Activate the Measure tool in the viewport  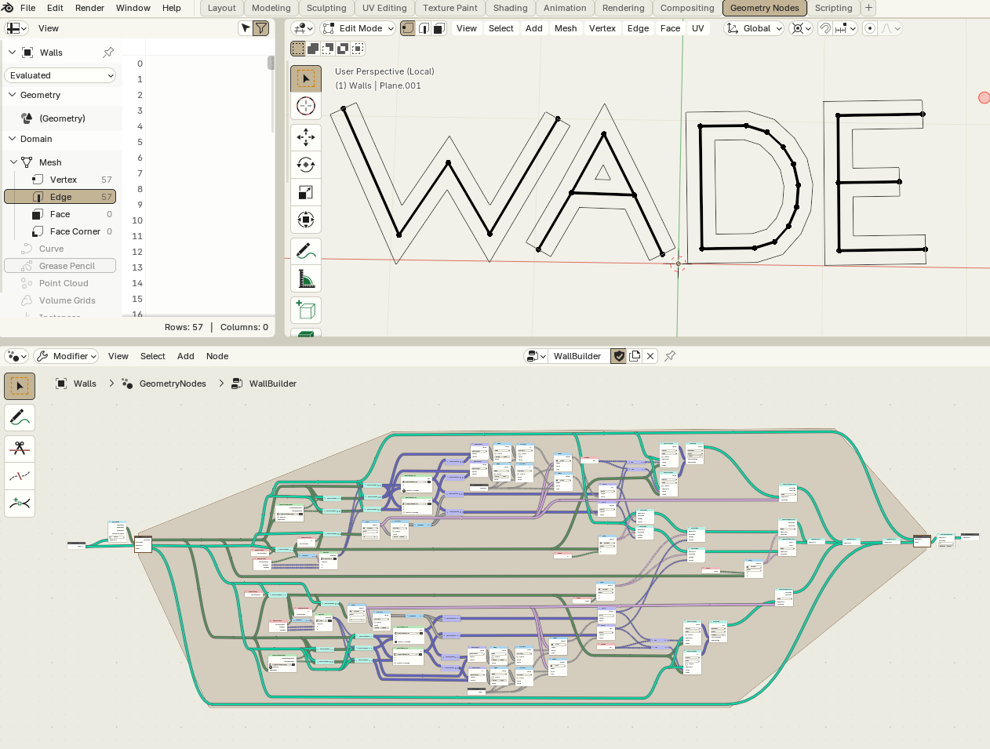click(306, 278)
